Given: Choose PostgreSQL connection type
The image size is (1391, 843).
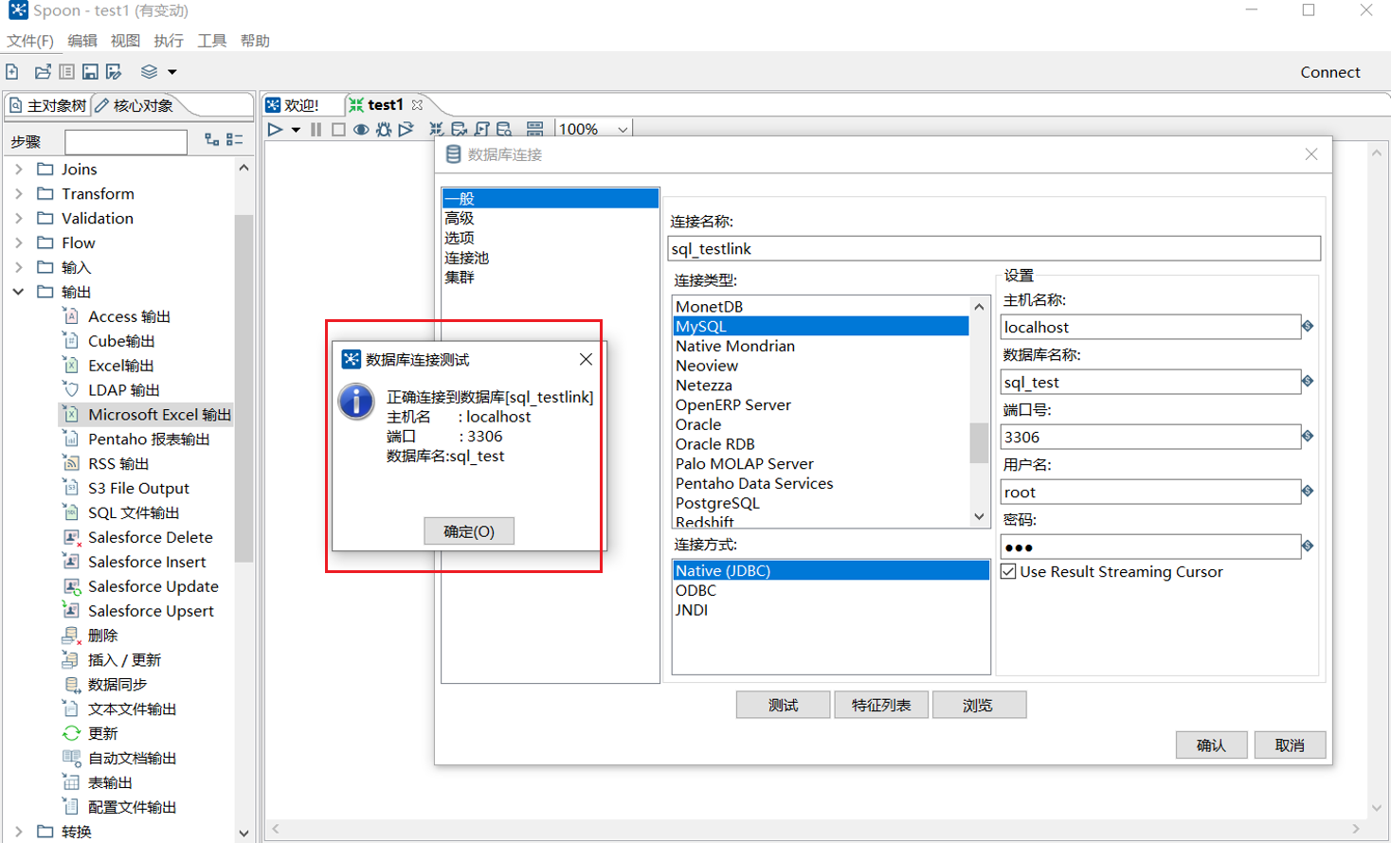Looking at the screenshot, I should coord(717,503).
